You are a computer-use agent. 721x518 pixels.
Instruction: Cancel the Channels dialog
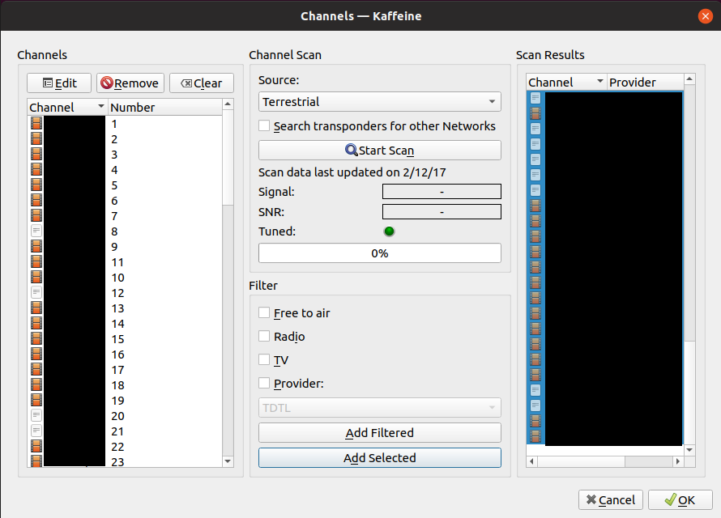[611, 499]
